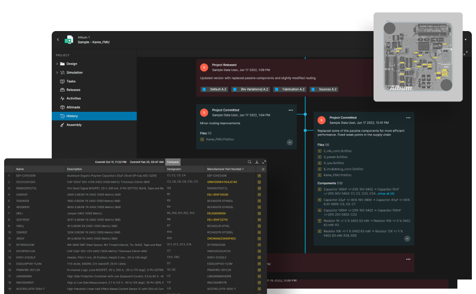This screenshot has width=476, height=294.
Task: Click the timeline node for the 1:04 PM commit
Action: pyautogui.click(x=305, y=114)
